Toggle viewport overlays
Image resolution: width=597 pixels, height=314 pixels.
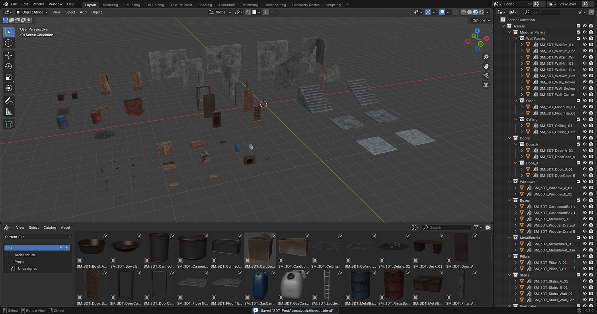tap(442, 12)
